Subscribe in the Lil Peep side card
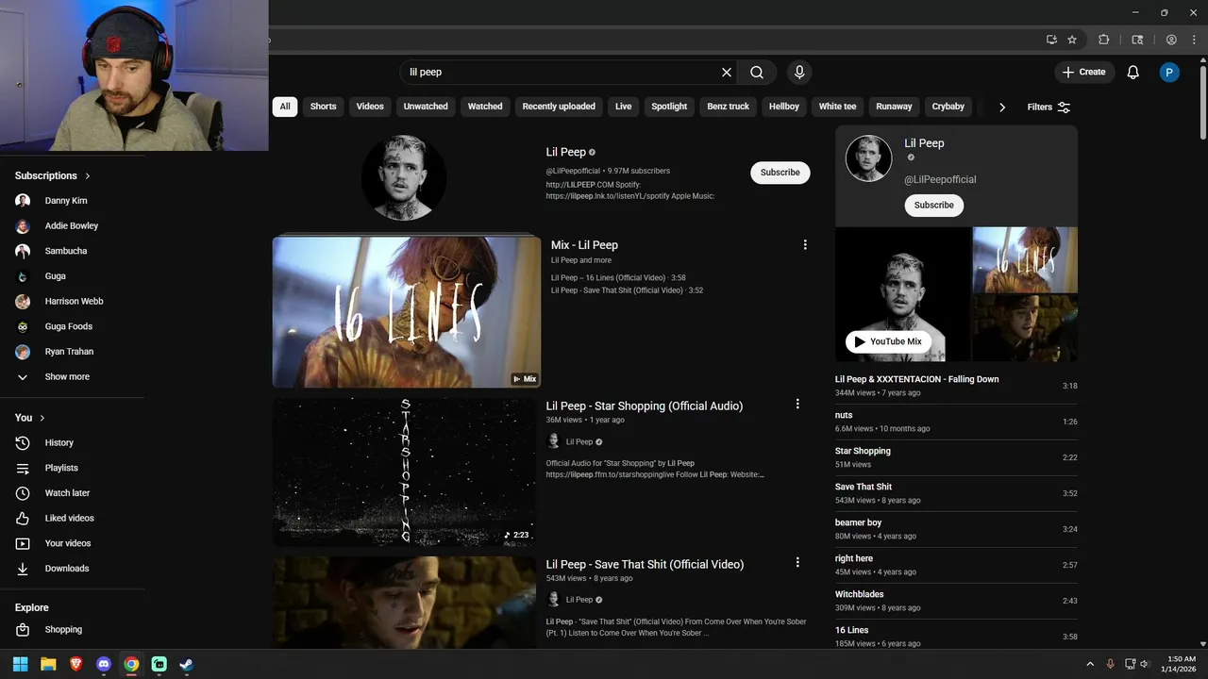The width and height of the screenshot is (1208, 679). pos(934,205)
